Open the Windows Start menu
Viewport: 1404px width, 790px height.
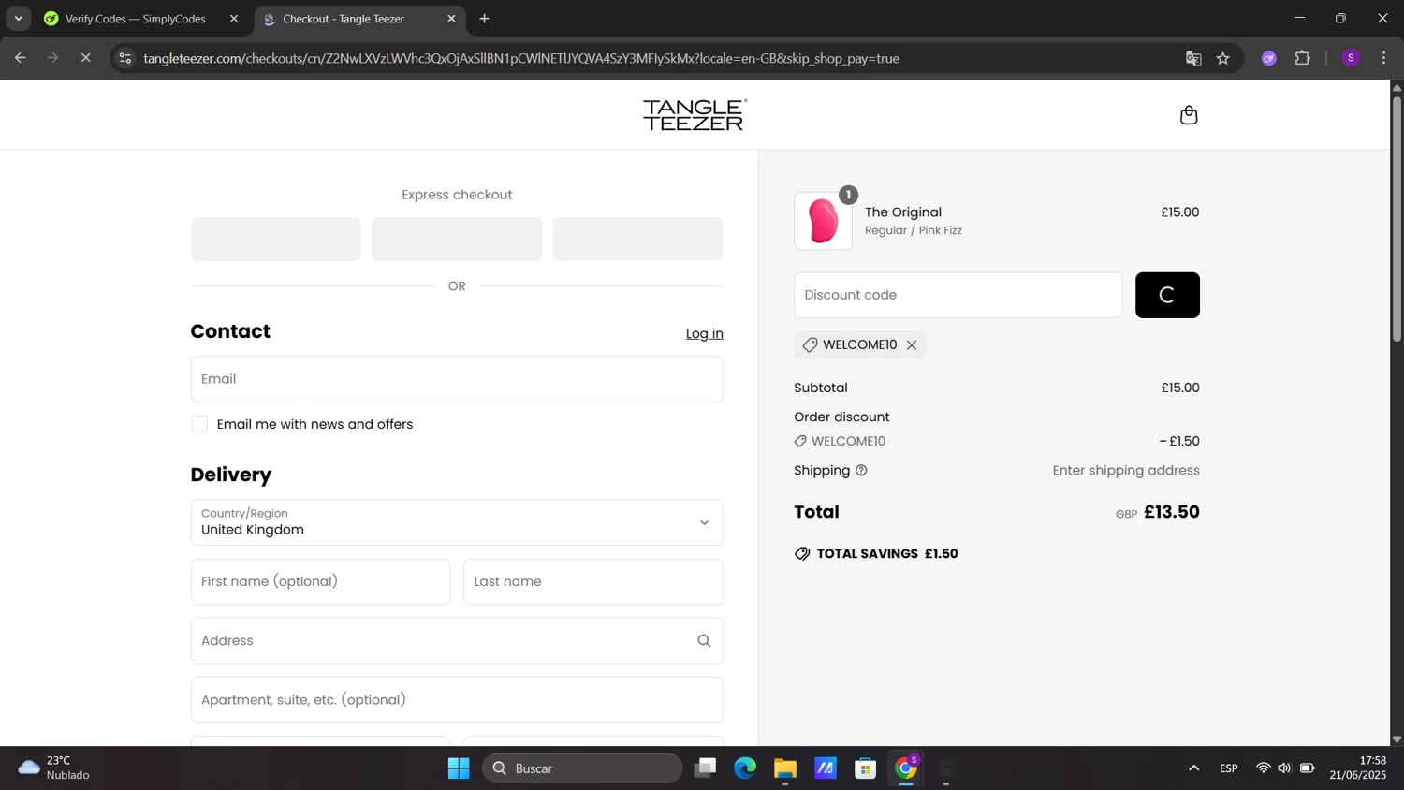pyautogui.click(x=459, y=768)
